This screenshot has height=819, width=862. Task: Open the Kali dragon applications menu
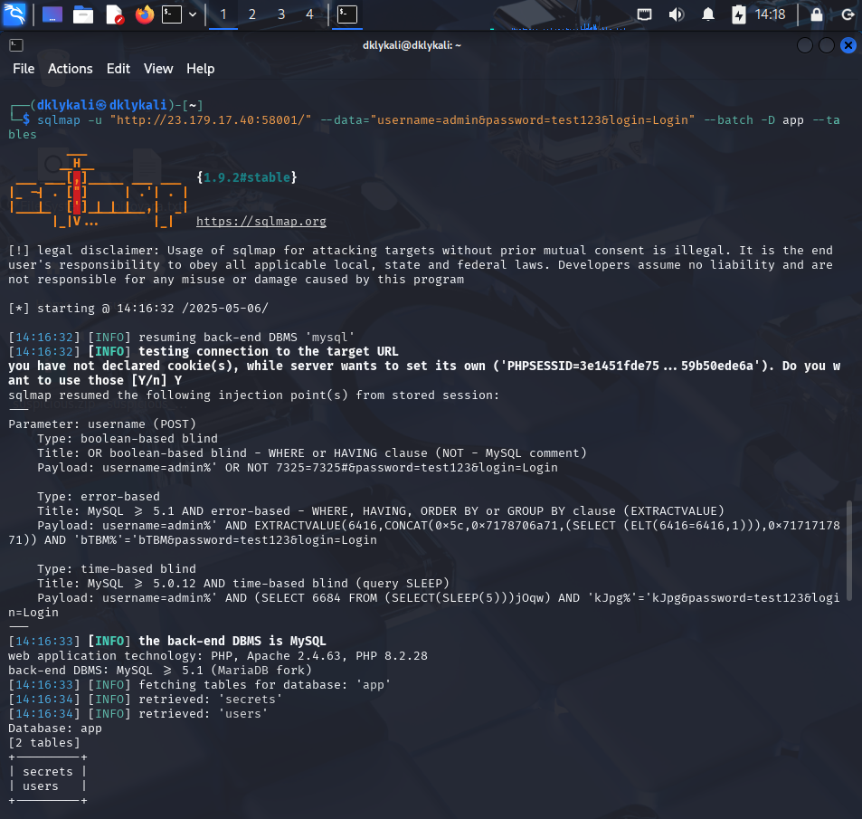point(14,14)
